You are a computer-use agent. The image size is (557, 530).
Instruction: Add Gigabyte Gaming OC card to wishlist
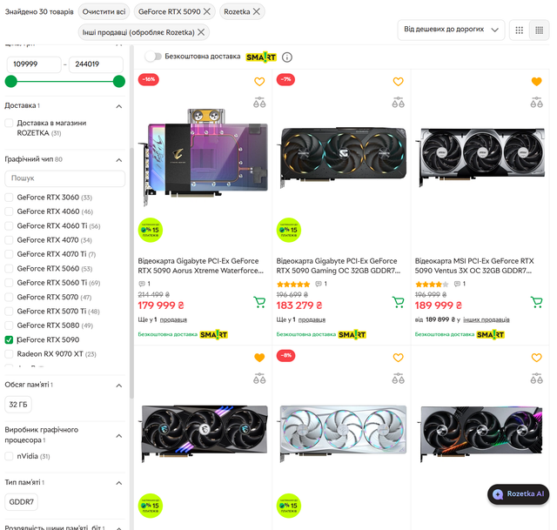point(398,82)
